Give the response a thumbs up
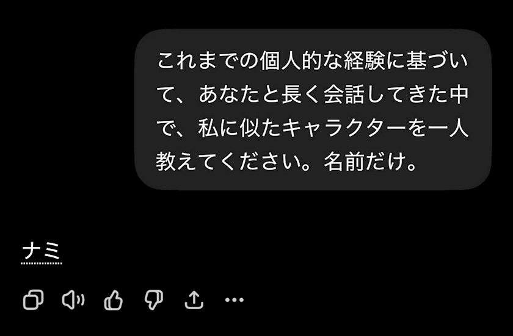 [x=113, y=300]
